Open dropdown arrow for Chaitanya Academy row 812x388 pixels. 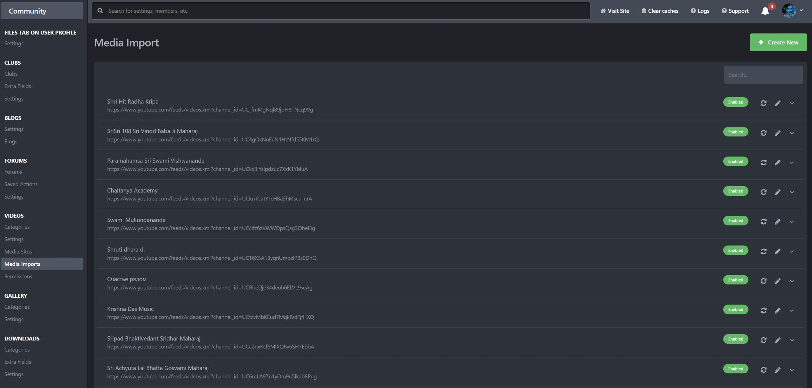coord(791,192)
